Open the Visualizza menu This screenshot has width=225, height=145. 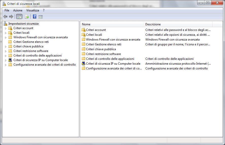pos(32,10)
